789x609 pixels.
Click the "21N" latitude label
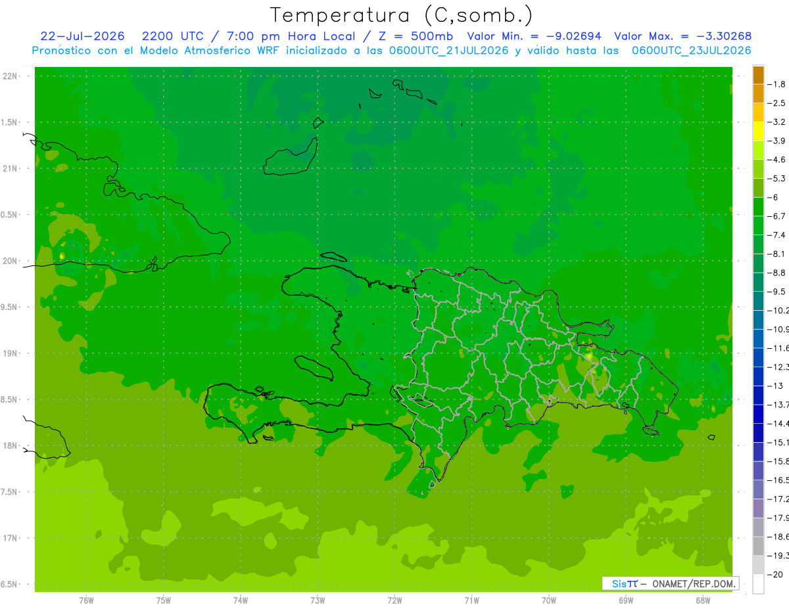[9, 169]
